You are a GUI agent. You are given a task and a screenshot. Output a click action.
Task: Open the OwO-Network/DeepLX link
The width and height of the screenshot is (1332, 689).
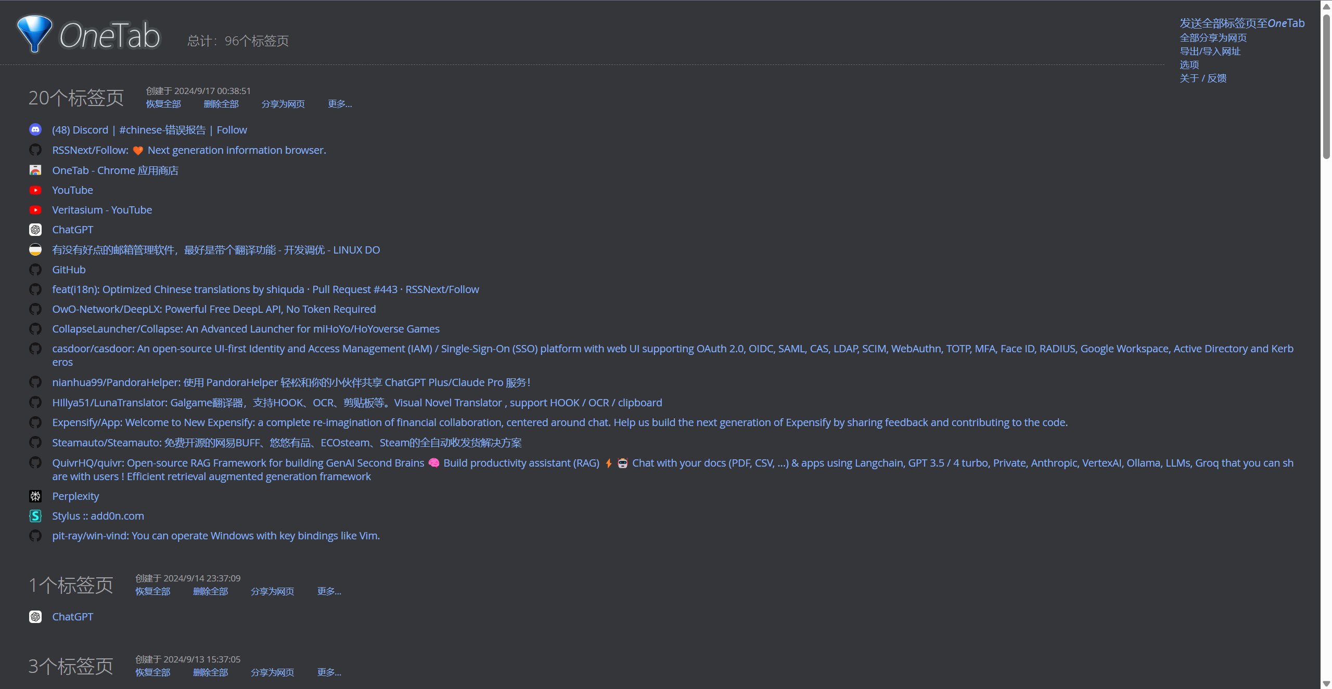tap(214, 309)
